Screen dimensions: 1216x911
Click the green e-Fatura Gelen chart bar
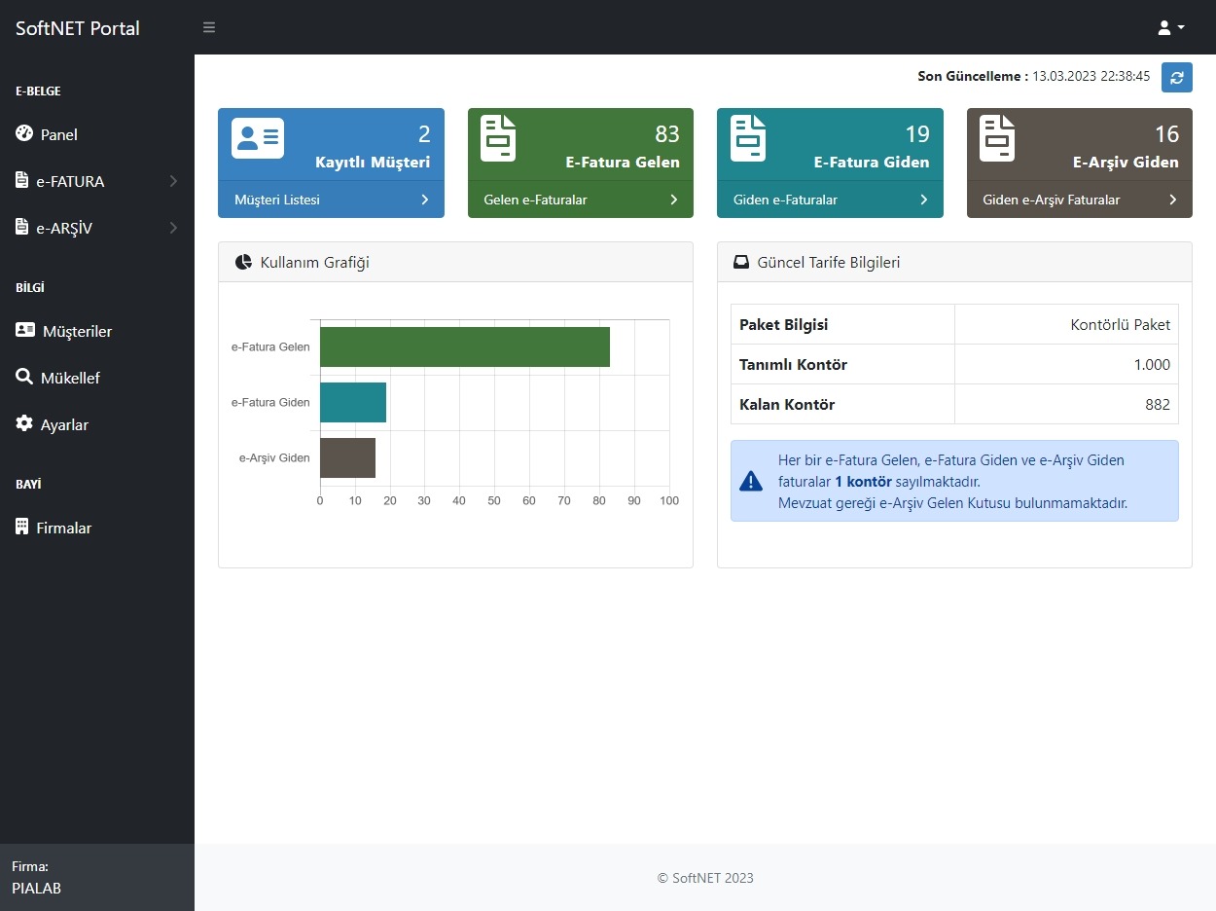point(465,346)
